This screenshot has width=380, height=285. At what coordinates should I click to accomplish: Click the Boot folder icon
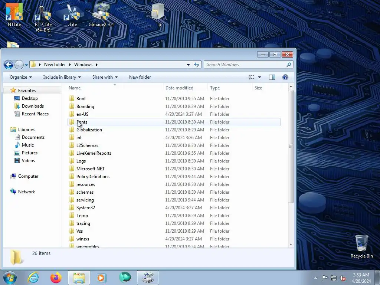click(72, 99)
